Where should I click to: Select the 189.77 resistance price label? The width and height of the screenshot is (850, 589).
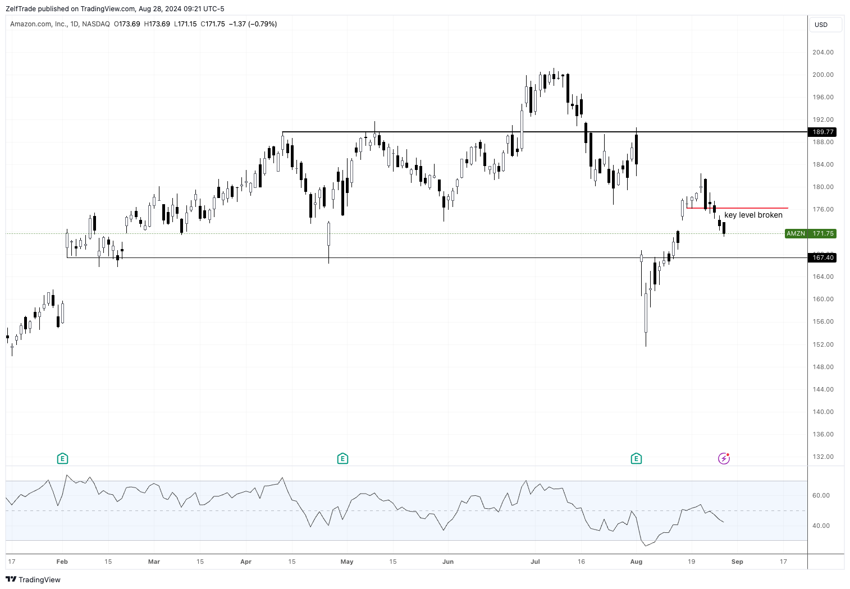(x=822, y=132)
